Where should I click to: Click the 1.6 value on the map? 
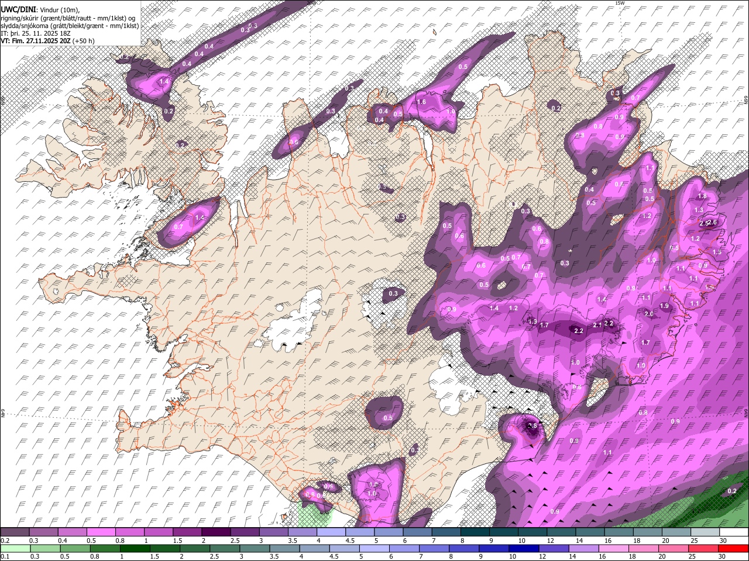[x=421, y=102]
